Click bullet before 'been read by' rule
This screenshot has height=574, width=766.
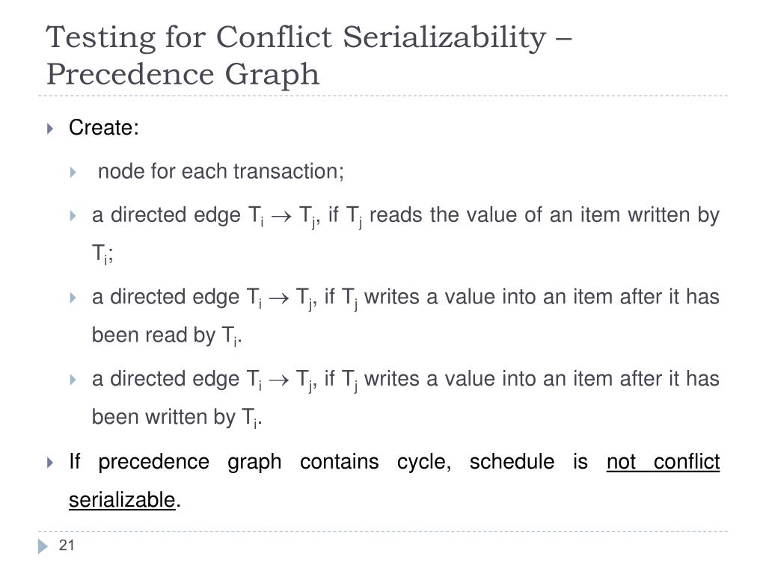click(x=73, y=297)
